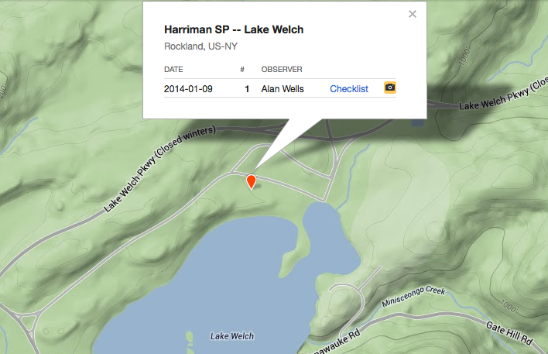Click the Rockland, US-NY subtitle text
The width and height of the screenshot is (548, 354).
[x=200, y=46]
